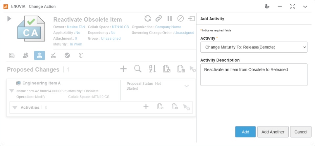Collapse the Activities section
This screenshot has height=146, width=315.
[15, 108]
